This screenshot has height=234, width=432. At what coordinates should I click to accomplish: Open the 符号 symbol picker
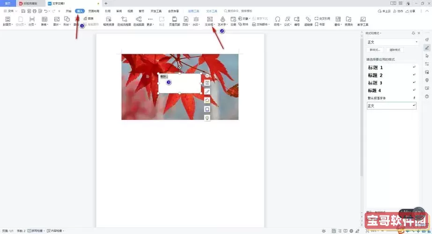[x=277, y=21]
